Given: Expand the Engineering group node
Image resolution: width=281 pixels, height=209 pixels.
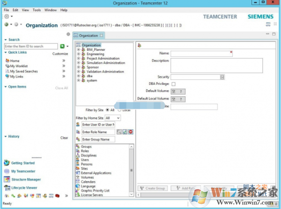Looking at the screenshot, I should 78,54.
